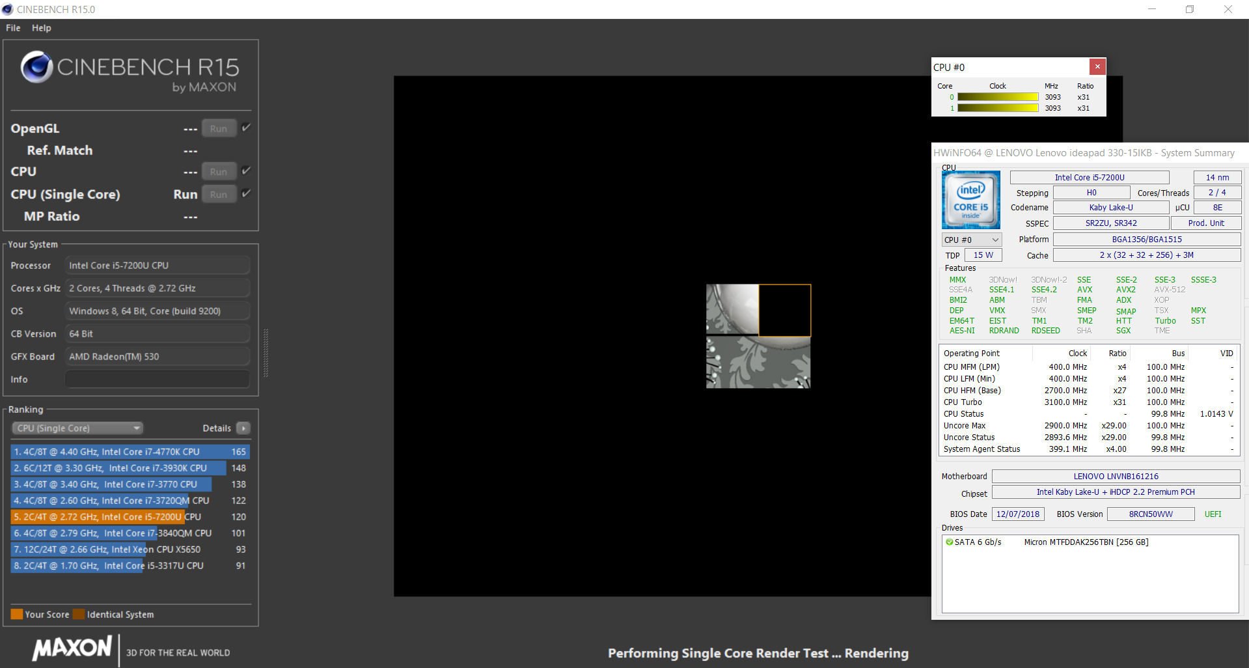Click the cache value 2 x (32 + 32 + 256) + 3M
Viewport: 1249px width, 668px height.
click(1147, 255)
